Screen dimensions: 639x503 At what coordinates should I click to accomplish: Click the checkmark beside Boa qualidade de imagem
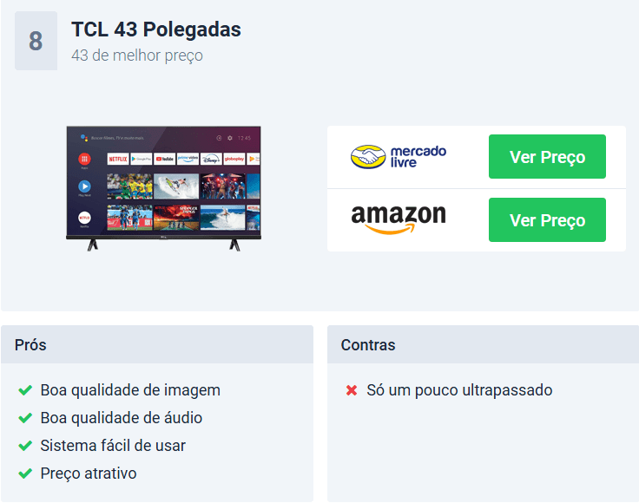click(25, 390)
